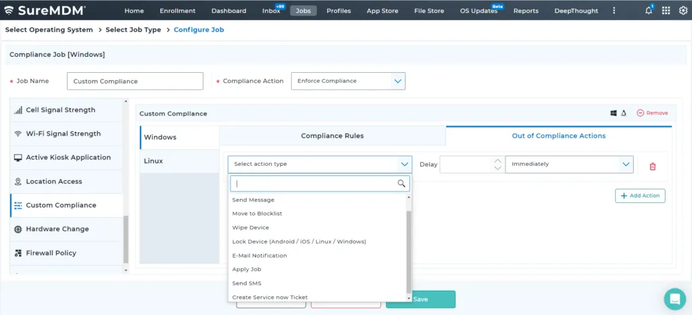Image resolution: width=692 pixels, height=315 pixels.
Task: Click the Firewall Policy icon
Action: click(x=18, y=253)
